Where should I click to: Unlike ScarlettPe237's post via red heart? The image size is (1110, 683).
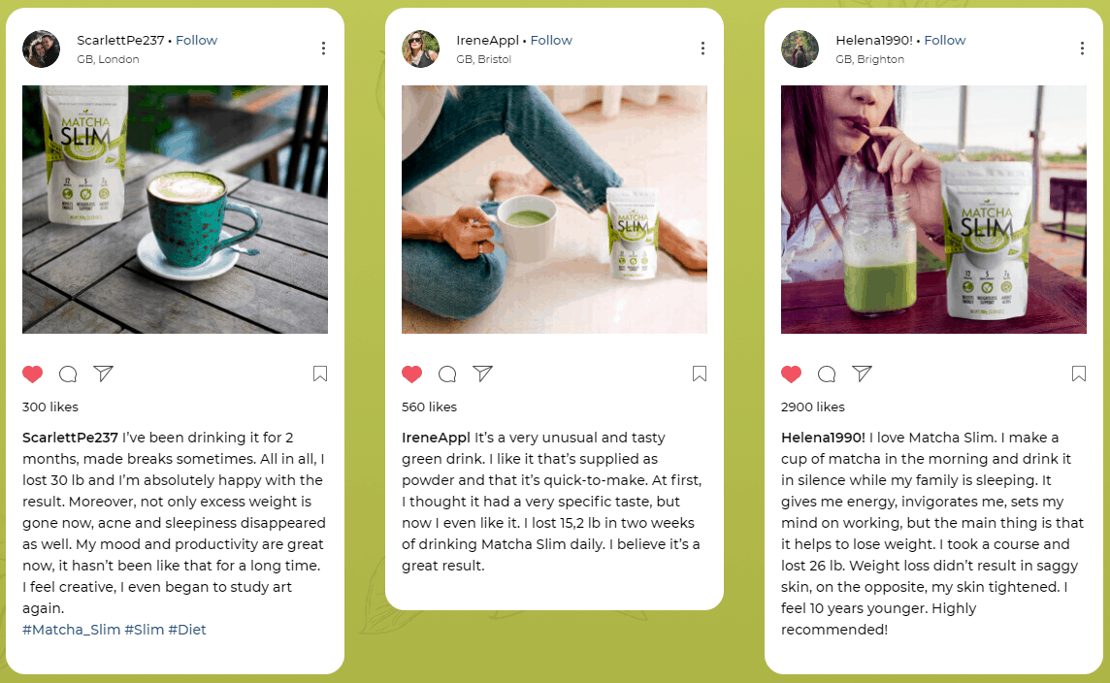click(x=33, y=374)
